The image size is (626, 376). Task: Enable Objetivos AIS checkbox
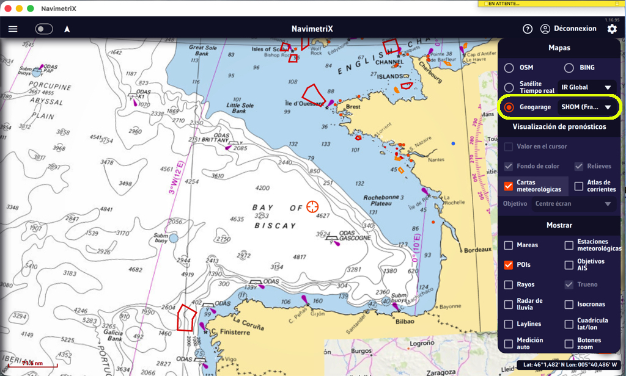pos(569,265)
